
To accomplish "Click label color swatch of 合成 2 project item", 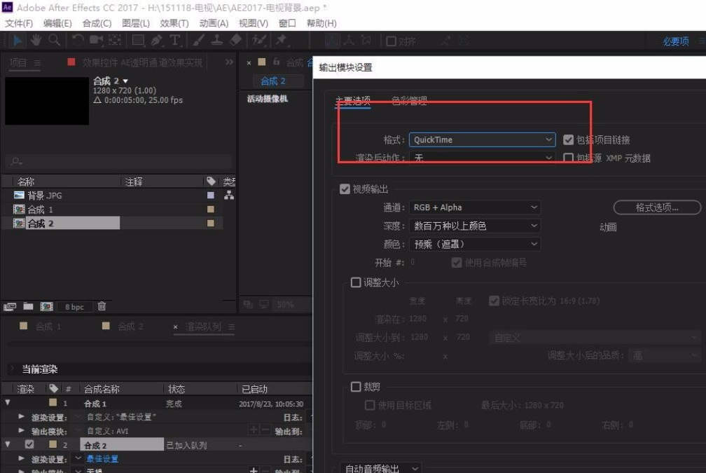I will tap(211, 223).
